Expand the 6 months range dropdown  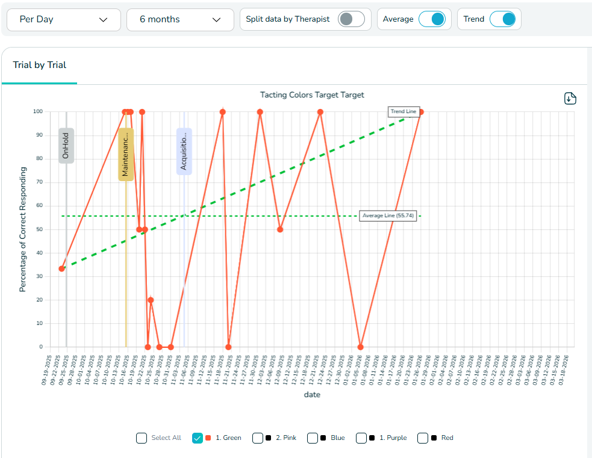(180, 19)
